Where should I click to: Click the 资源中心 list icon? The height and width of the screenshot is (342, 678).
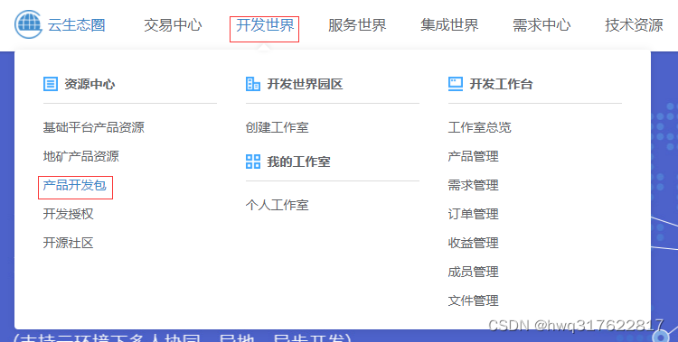click(50, 84)
